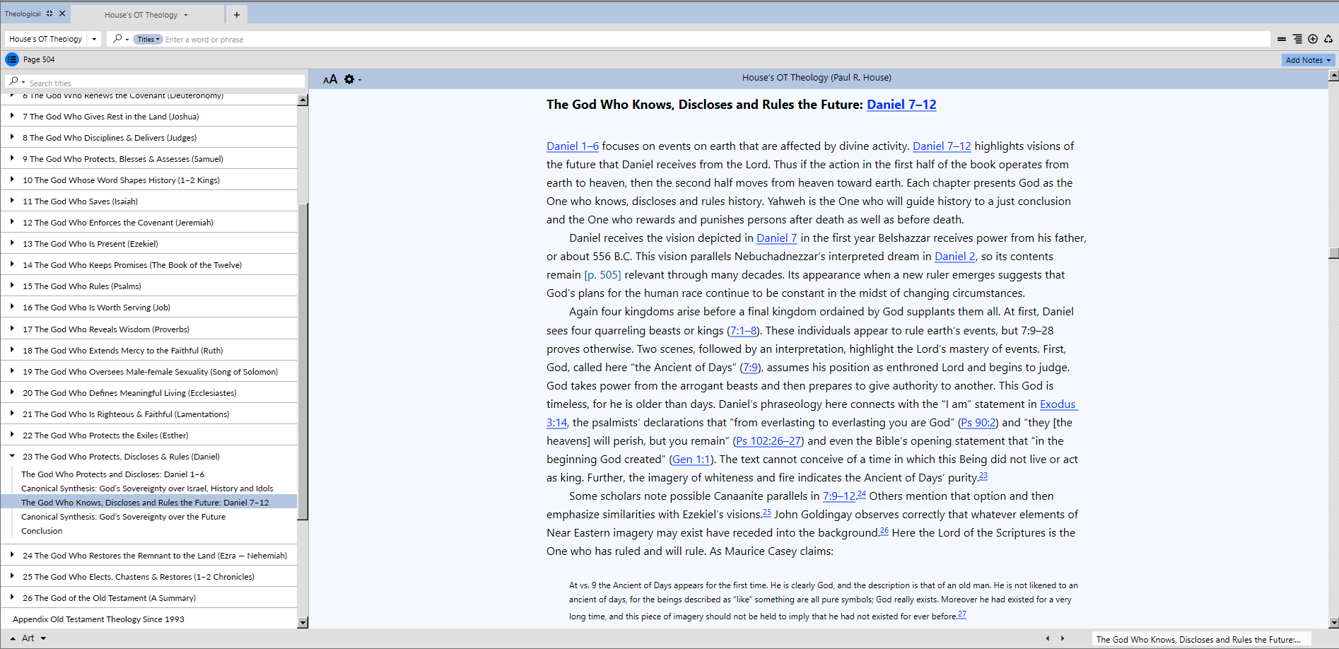Image resolution: width=1339 pixels, height=649 pixels.
Task: Click the right-aligned lines outline icon
Action: 1297,40
